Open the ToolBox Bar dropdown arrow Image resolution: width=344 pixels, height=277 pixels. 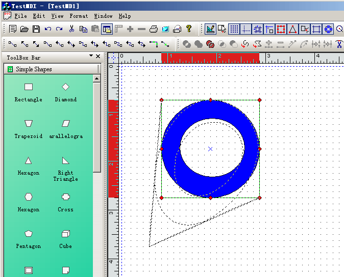tap(91, 56)
